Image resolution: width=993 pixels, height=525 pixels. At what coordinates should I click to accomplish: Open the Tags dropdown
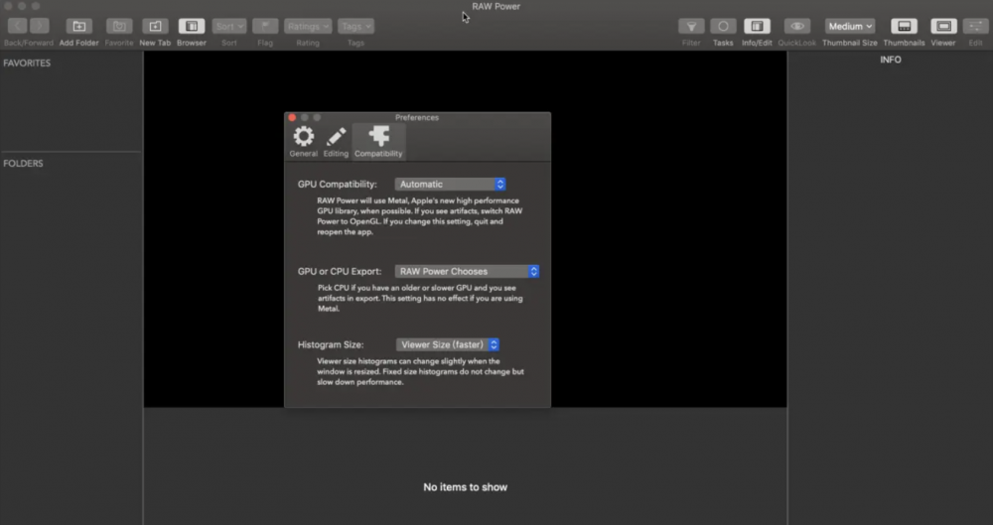coord(355,26)
